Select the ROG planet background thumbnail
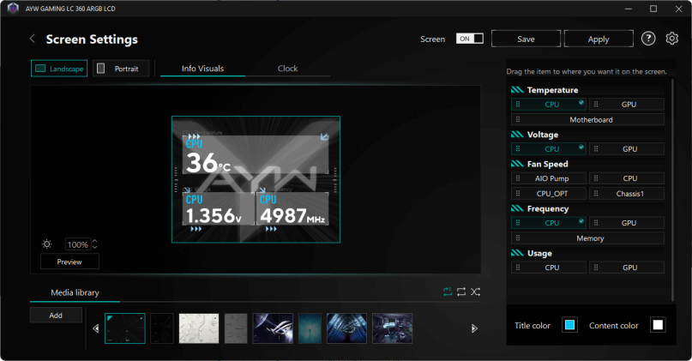 (273, 328)
